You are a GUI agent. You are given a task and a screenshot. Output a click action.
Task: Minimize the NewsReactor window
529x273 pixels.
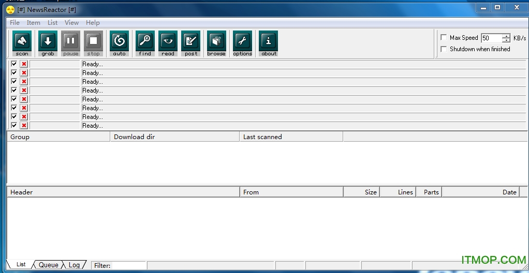(x=483, y=8)
